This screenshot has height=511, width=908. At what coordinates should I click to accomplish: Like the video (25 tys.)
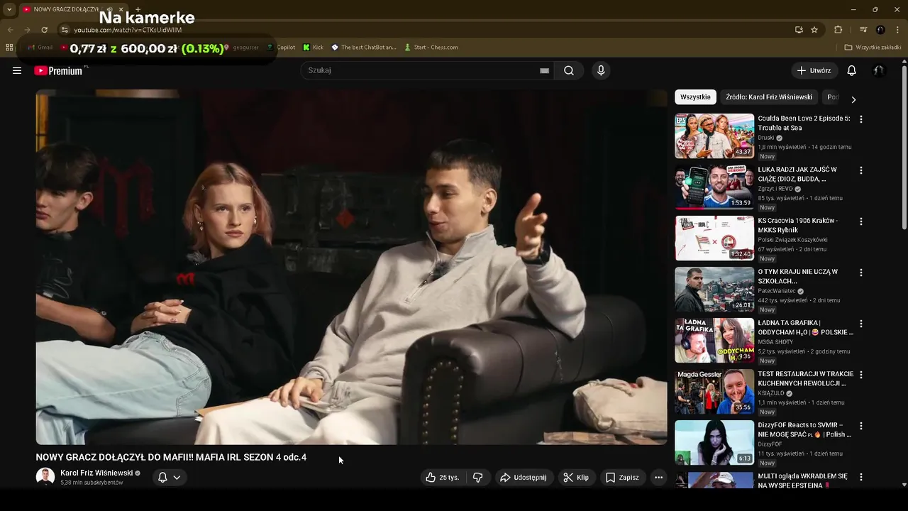[442, 478]
